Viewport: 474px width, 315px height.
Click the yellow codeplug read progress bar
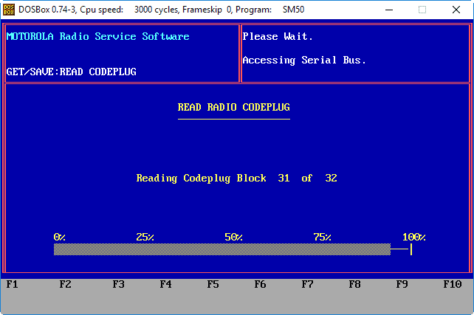(x=221, y=249)
